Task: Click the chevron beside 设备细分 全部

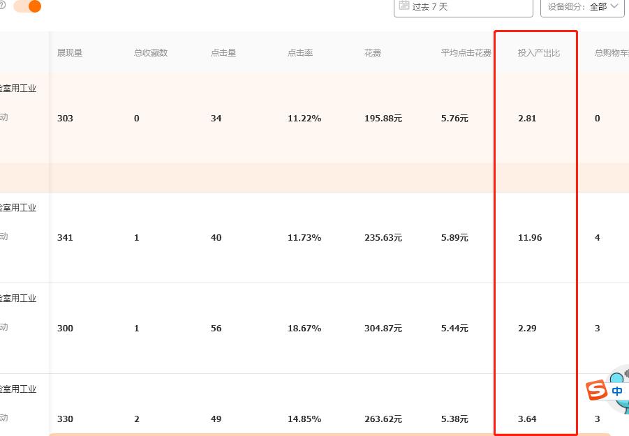Action: pos(614,6)
